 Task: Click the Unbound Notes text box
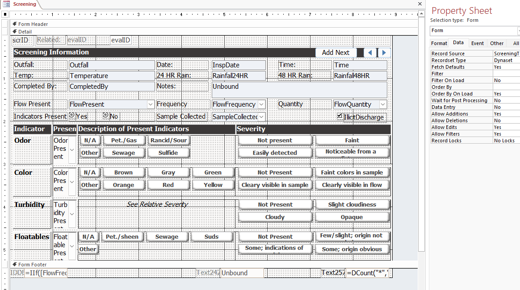299,90
